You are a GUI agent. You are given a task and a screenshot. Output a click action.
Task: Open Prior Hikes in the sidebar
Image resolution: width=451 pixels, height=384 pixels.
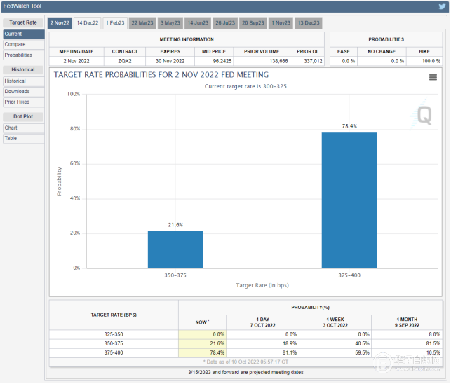24,102
